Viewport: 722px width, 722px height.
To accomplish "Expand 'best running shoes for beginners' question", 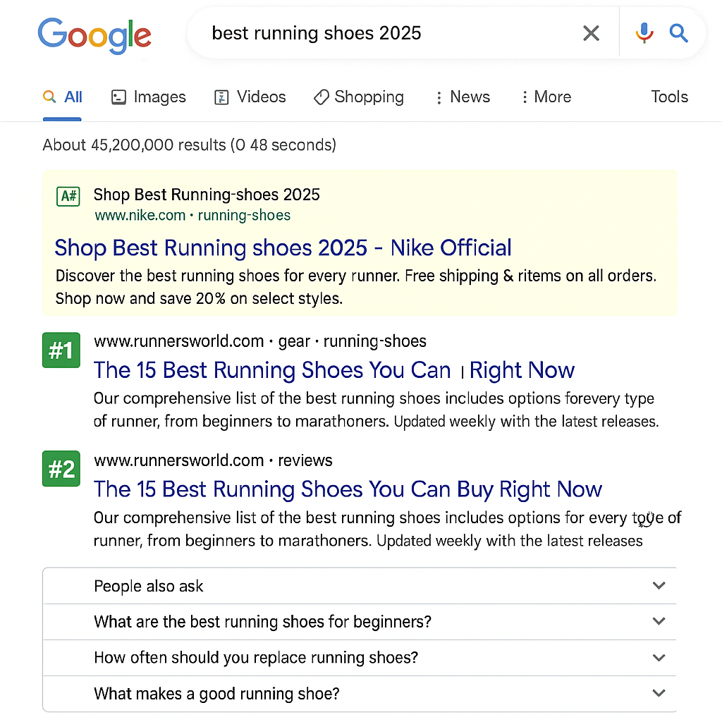I will [360, 622].
